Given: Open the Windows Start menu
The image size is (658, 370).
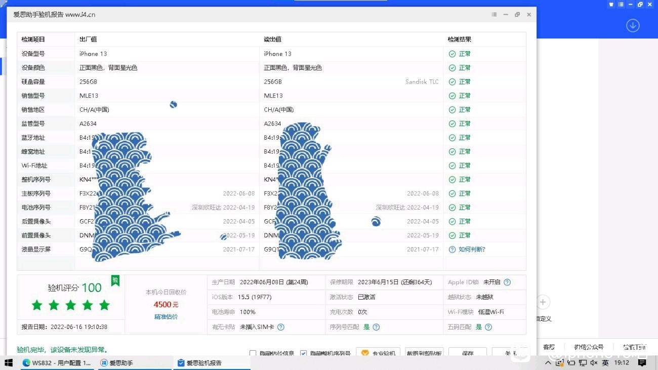Looking at the screenshot, I should coord(9,363).
